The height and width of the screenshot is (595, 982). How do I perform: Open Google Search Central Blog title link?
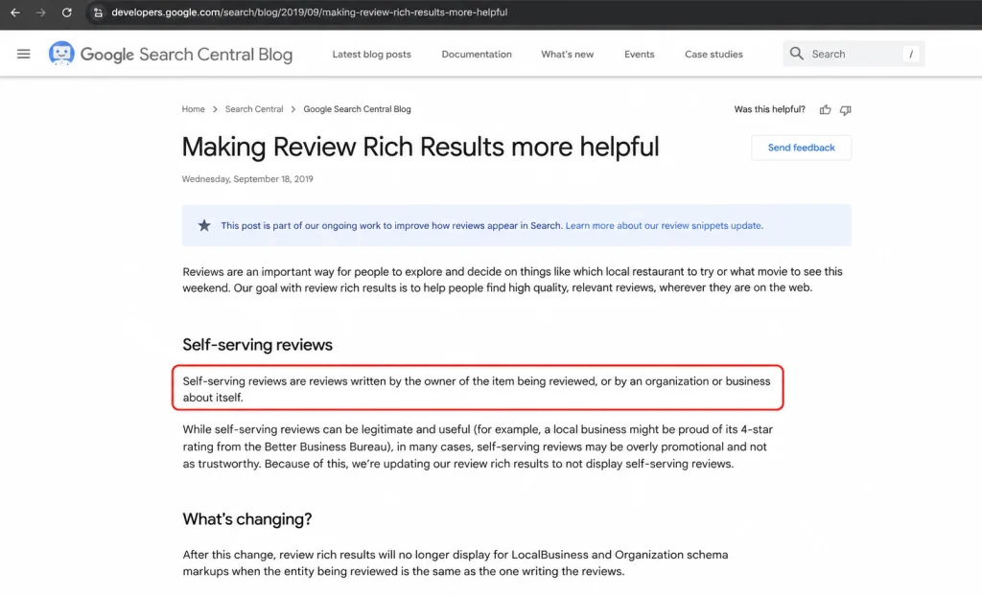point(186,55)
